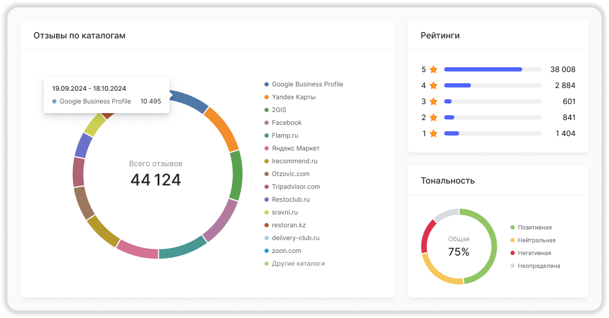Hide the Facebook series in legend
The height and width of the screenshot is (318, 609).
pos(283,123)
